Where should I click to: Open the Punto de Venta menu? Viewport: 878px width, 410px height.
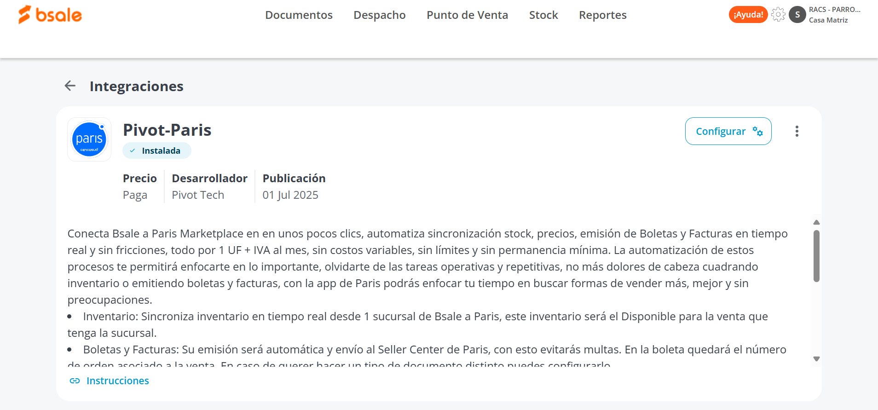(x=467, y=15)
